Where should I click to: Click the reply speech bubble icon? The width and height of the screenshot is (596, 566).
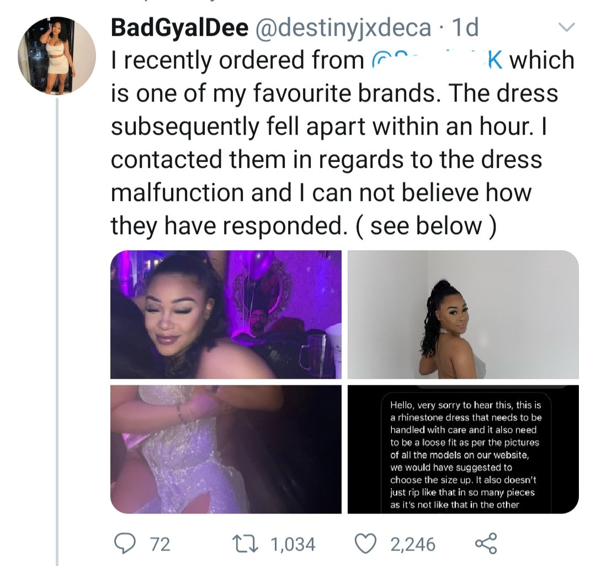tap(126, 544)
